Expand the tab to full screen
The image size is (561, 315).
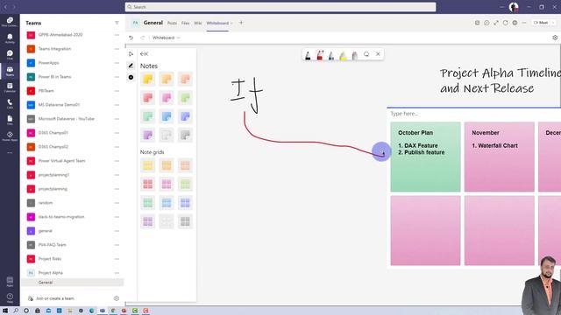click(x=496, y=23)
